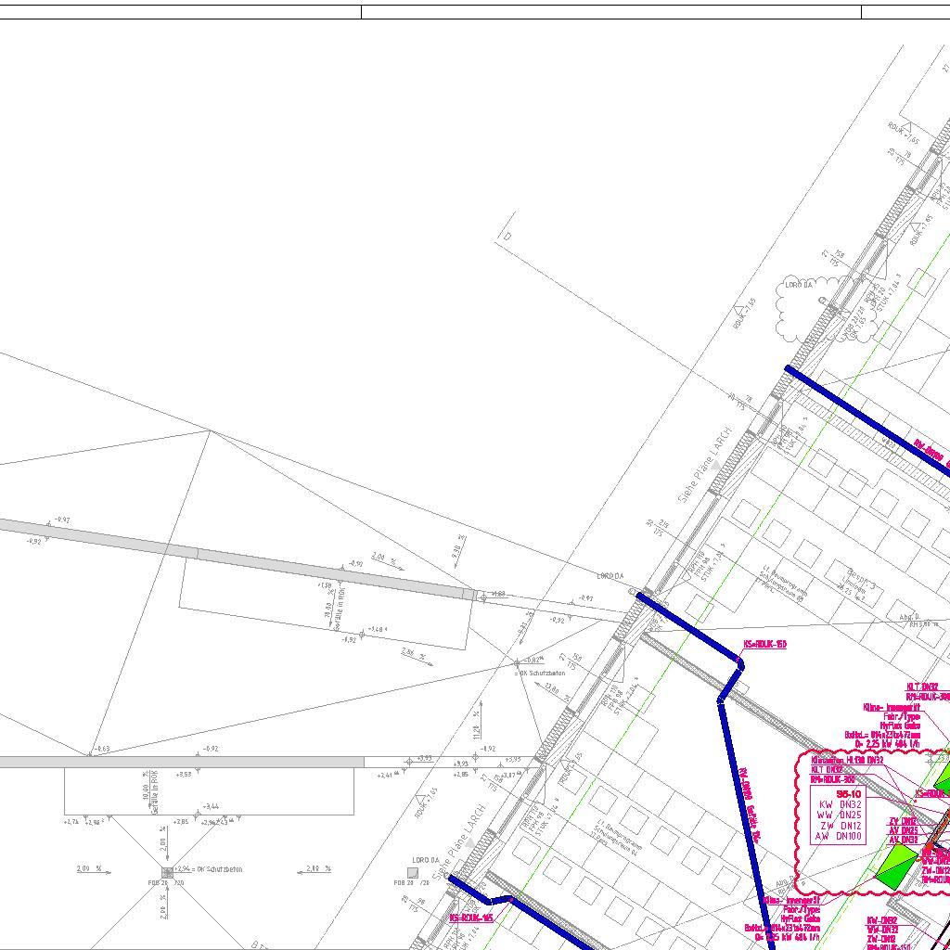Click the 11,28 % slope arrow

[477, 724]
